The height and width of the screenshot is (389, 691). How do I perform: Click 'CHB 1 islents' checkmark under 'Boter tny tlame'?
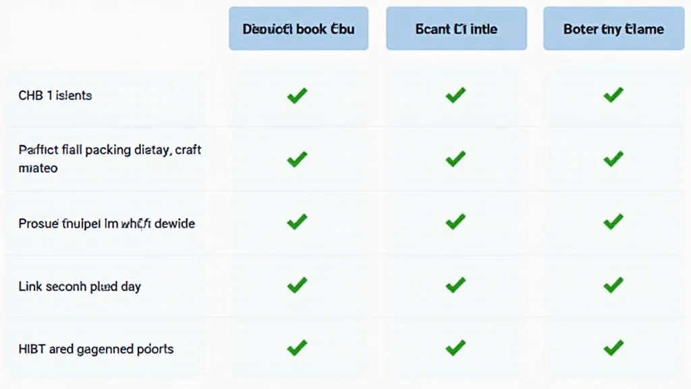[x=613, y=95]
